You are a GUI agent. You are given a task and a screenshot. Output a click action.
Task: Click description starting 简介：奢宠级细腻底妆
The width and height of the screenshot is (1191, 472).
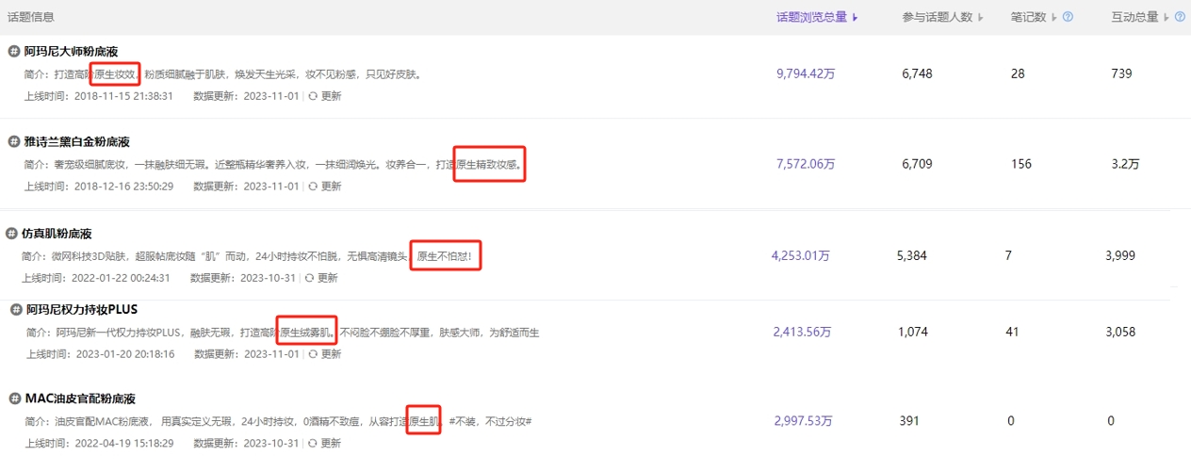pos(273,164)
